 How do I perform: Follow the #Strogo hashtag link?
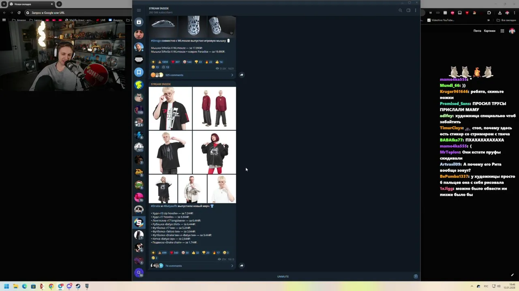[156, 41]
